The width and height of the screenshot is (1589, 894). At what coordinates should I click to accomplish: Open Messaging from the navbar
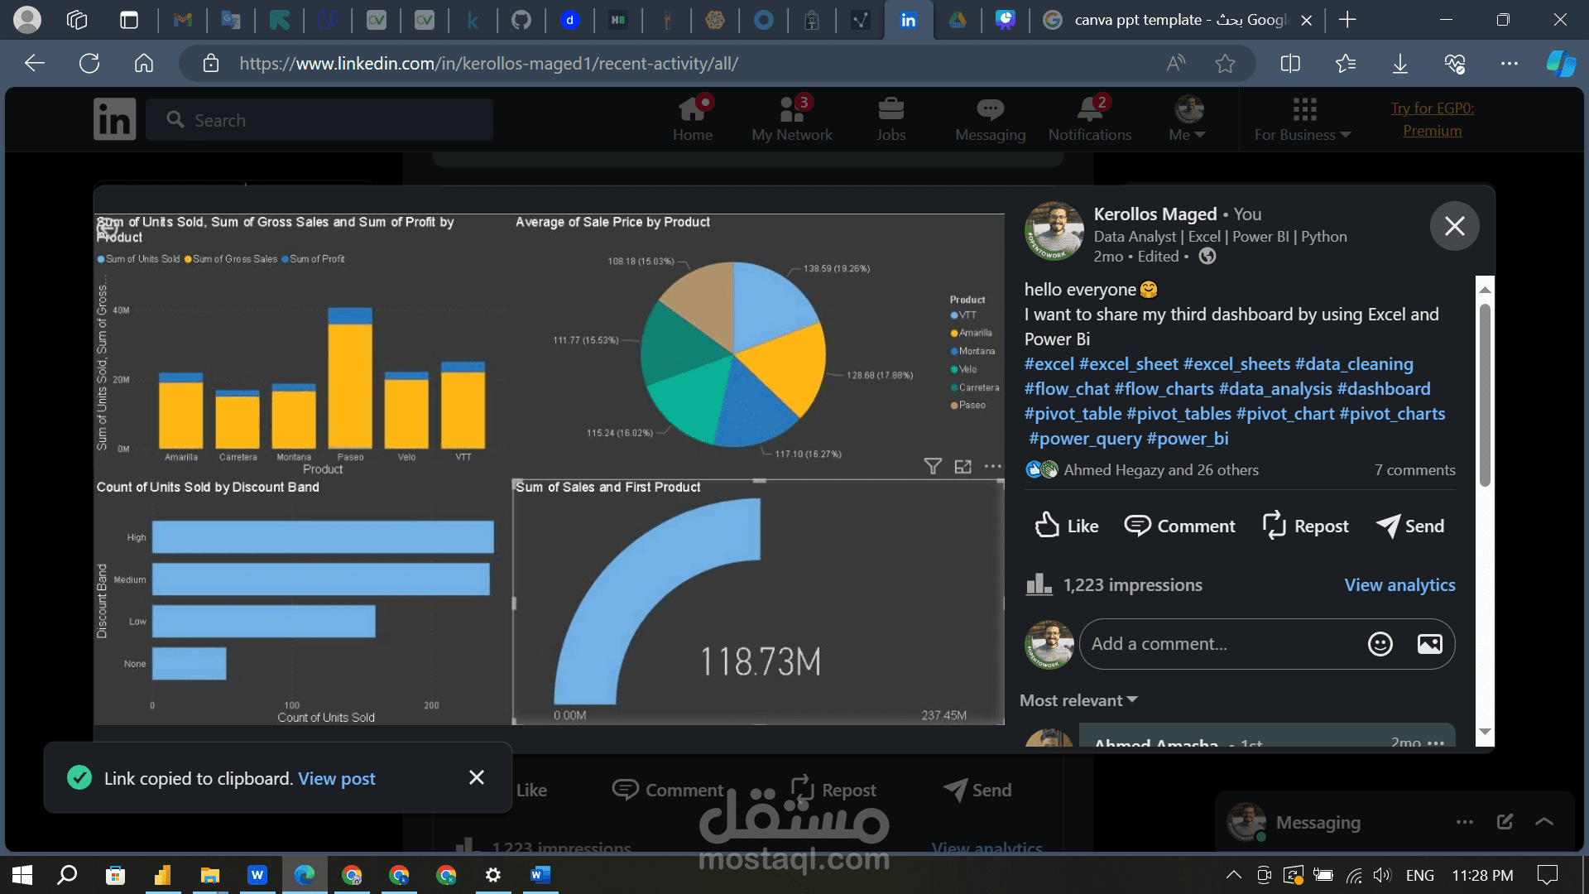(x=990, y=119)
